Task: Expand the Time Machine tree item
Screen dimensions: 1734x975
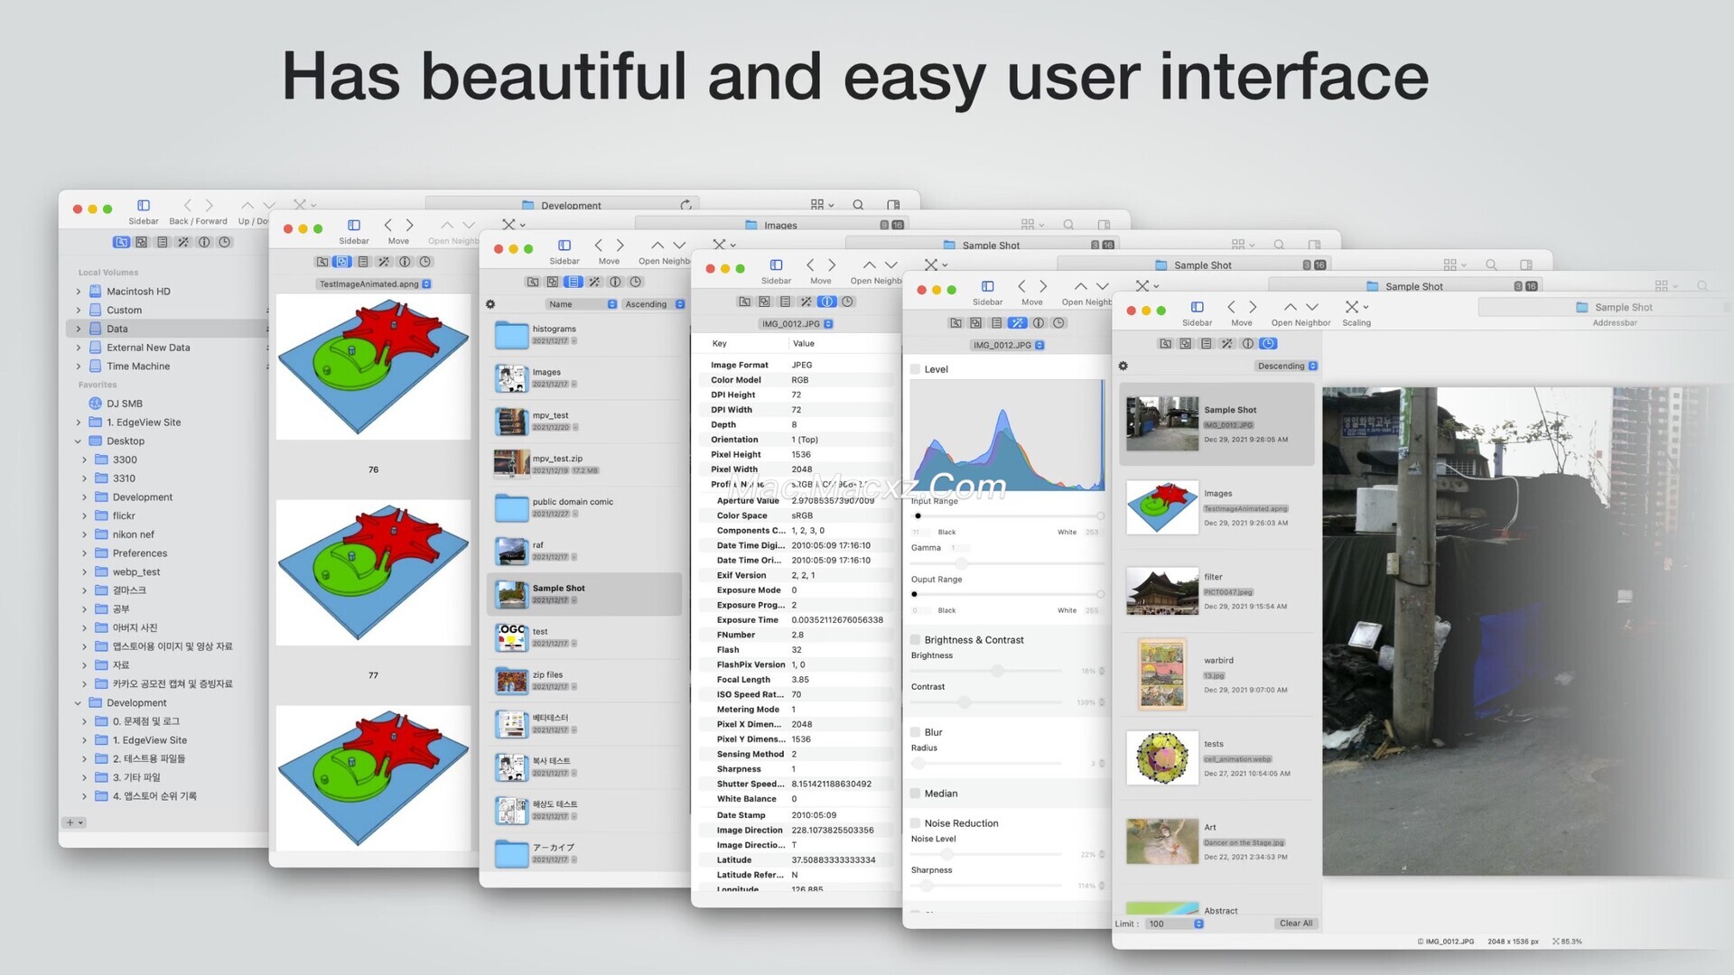Action: pos(79,367)
